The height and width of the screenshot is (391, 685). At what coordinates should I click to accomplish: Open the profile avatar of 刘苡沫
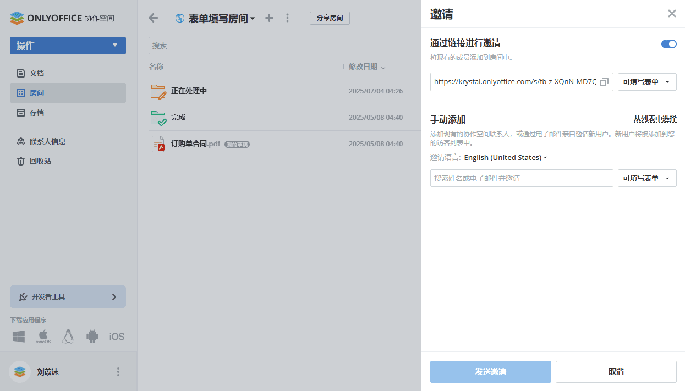tap(20, 372)
